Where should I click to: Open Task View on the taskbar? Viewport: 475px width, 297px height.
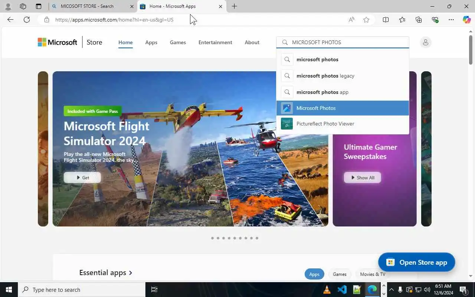tap(154, 290)
